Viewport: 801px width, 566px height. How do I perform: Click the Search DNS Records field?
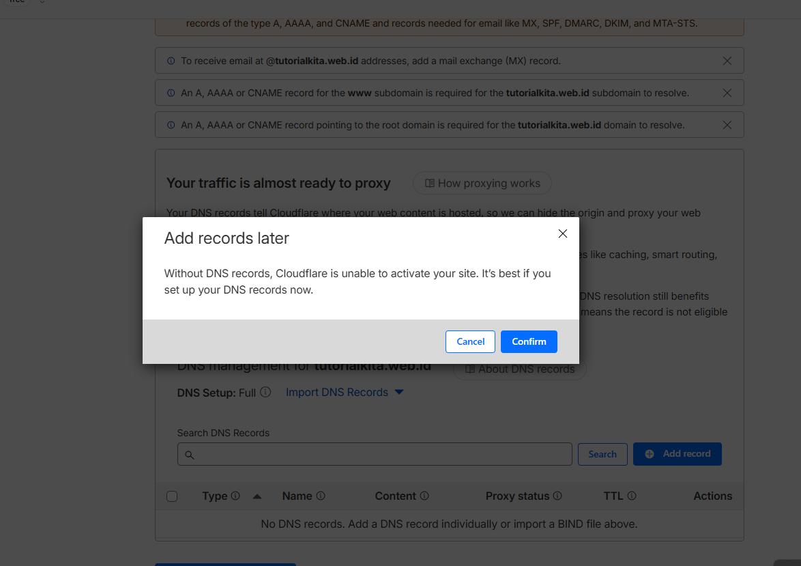coord(375,454)
